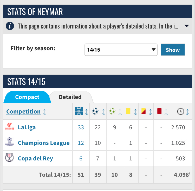This screenshot has width=195, height=191.
Task: Click the Copa del Rey trophy icon
Action: point(10,158)
